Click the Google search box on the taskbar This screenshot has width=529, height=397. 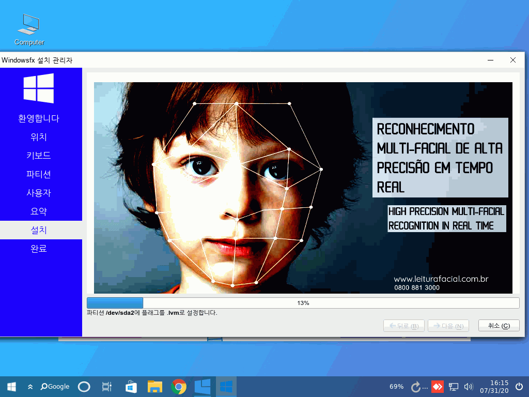point(55,387)
